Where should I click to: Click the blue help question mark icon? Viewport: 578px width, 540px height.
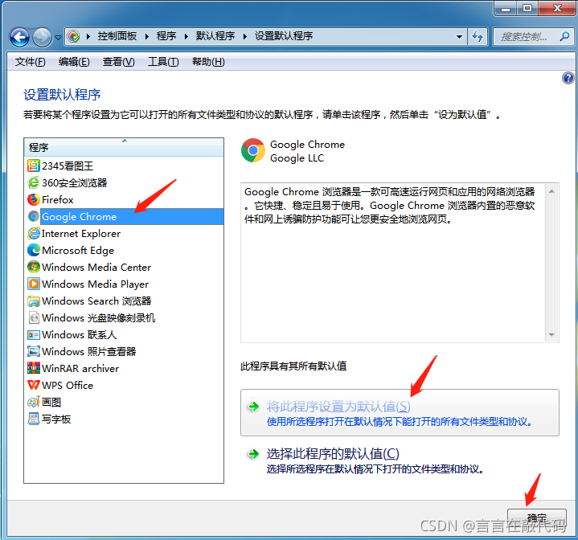pyautogui.click(x=568, y=78)
